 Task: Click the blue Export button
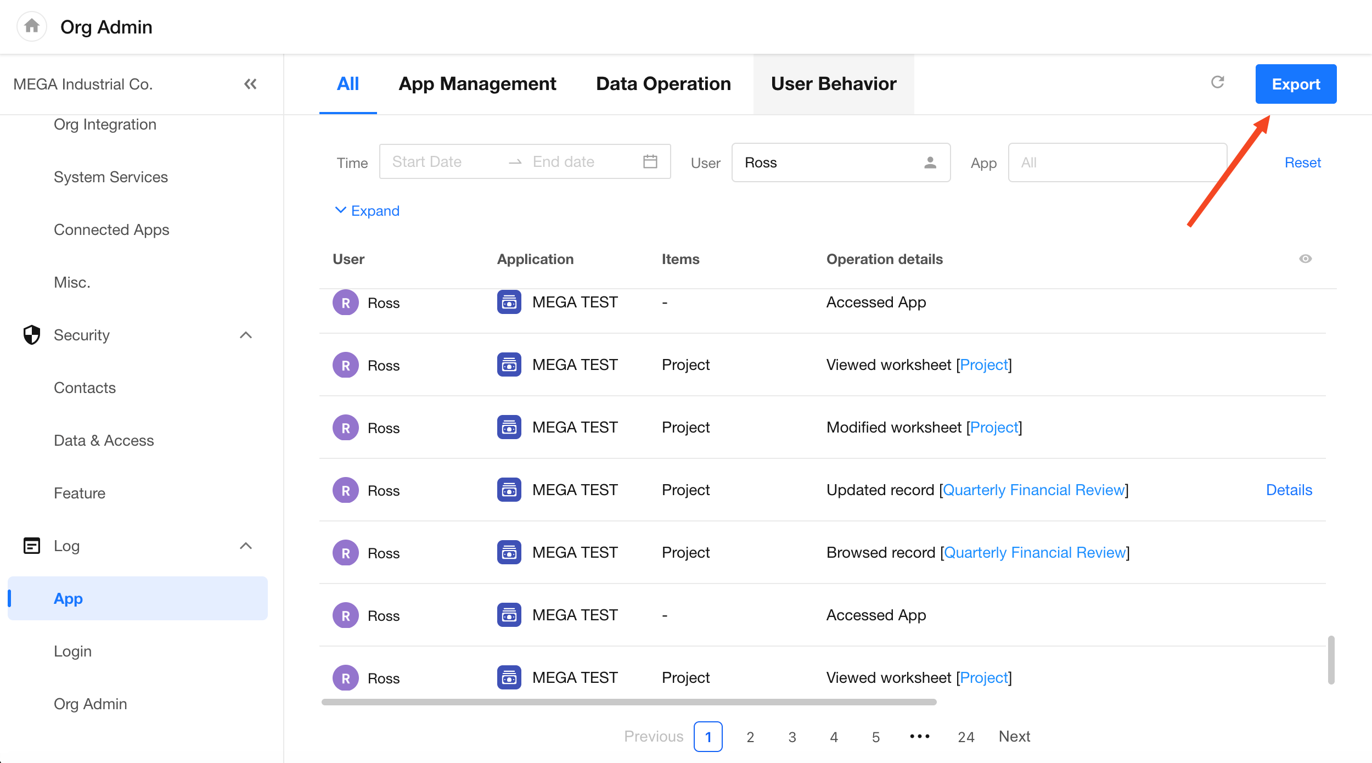[x=1295, y=84]
